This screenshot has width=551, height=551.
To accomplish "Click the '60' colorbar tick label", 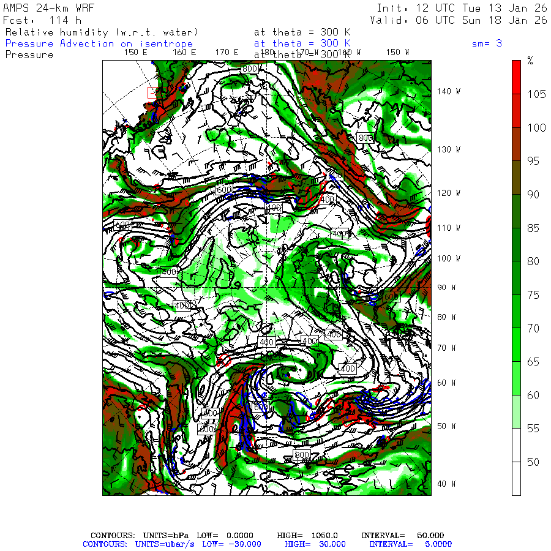I will coord(533,395).
